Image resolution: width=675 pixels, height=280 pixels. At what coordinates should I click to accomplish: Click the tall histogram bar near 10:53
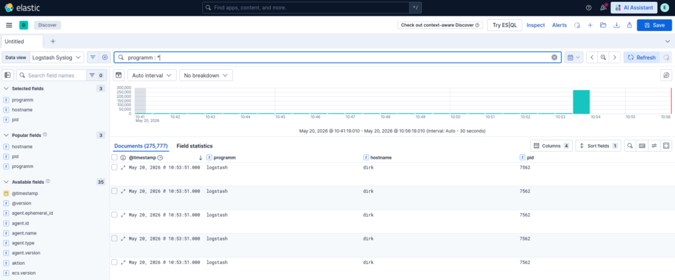coord(581,102)
